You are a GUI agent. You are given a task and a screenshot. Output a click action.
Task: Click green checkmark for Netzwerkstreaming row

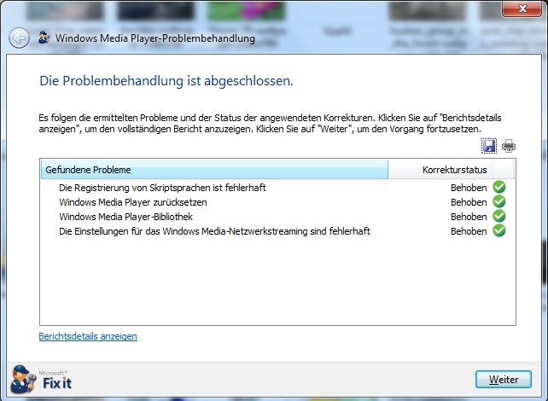499,230
